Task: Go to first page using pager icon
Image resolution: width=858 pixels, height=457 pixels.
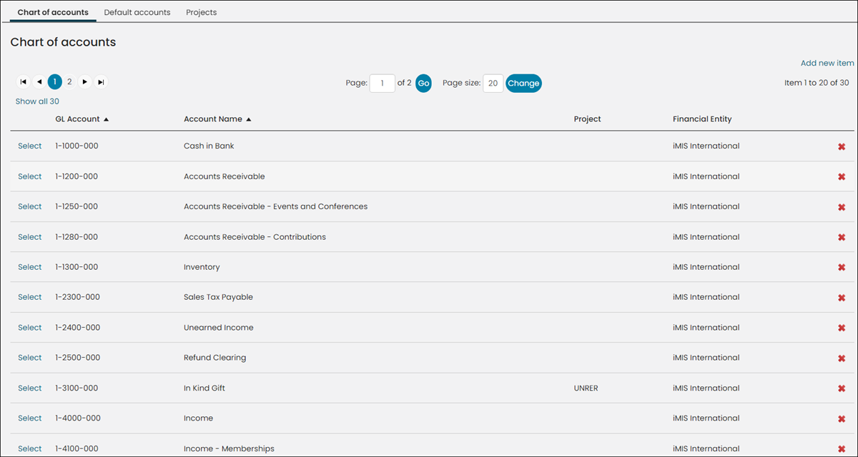Action: [x=24, y=82]
